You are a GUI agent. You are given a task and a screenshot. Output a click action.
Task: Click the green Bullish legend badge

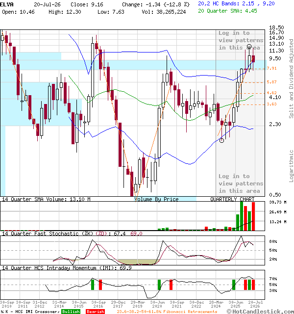[x=71, y=312]
